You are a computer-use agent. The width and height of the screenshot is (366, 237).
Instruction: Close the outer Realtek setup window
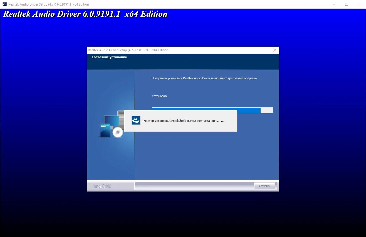[x=359, y=4]
